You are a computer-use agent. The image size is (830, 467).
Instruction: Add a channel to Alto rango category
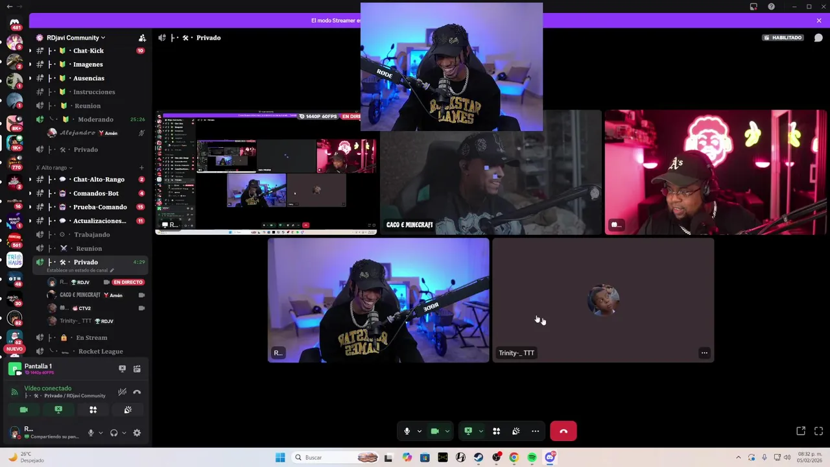(141, 167)
